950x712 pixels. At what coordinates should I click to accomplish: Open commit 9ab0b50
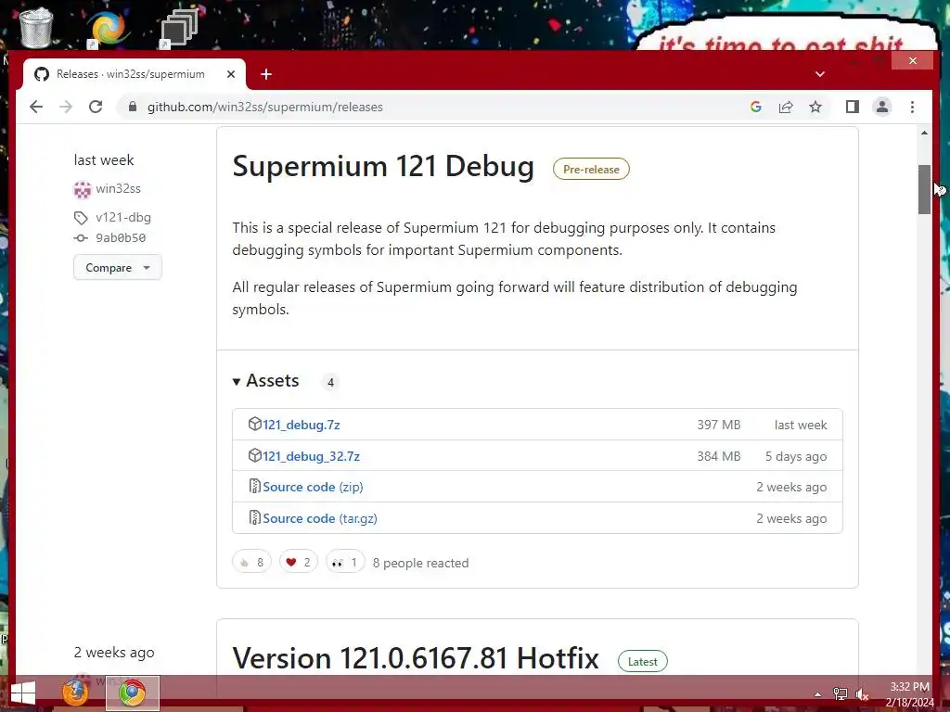121,238
